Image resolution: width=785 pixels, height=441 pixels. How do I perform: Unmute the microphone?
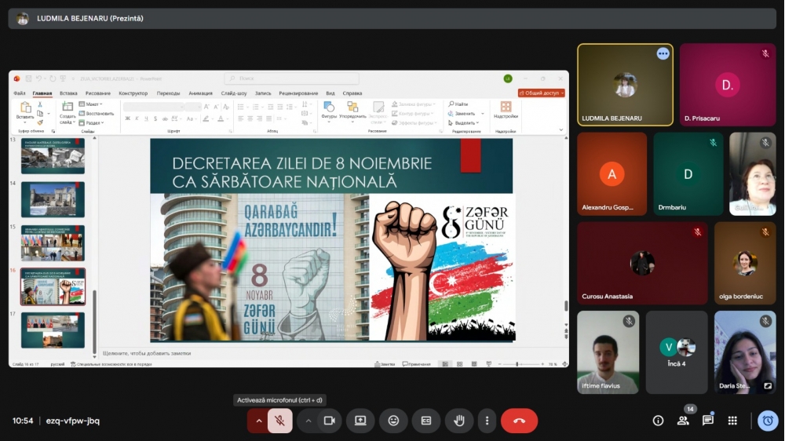pyautogui.click(x=279, y=421)
